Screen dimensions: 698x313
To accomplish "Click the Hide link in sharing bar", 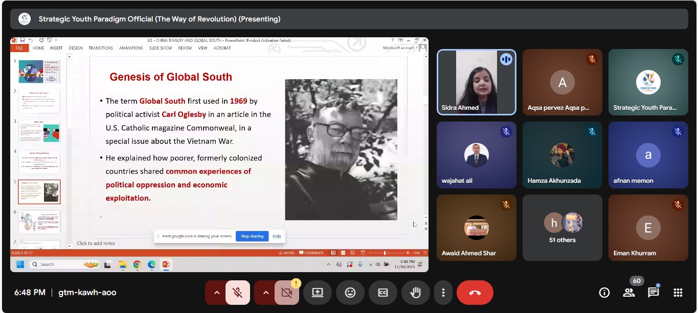I will tap(277, 236).
